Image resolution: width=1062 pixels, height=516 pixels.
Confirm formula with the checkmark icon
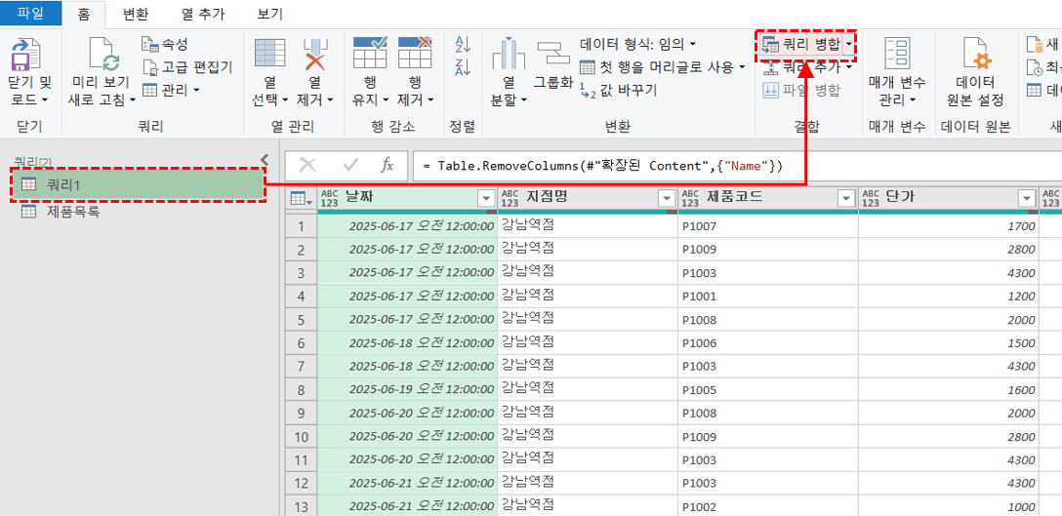(349, 166)
